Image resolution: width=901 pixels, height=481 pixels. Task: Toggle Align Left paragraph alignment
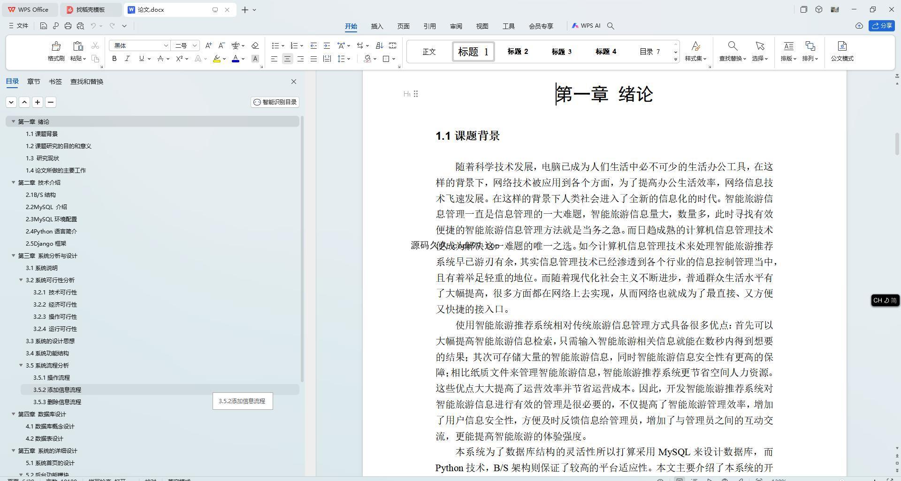[274, 59]
